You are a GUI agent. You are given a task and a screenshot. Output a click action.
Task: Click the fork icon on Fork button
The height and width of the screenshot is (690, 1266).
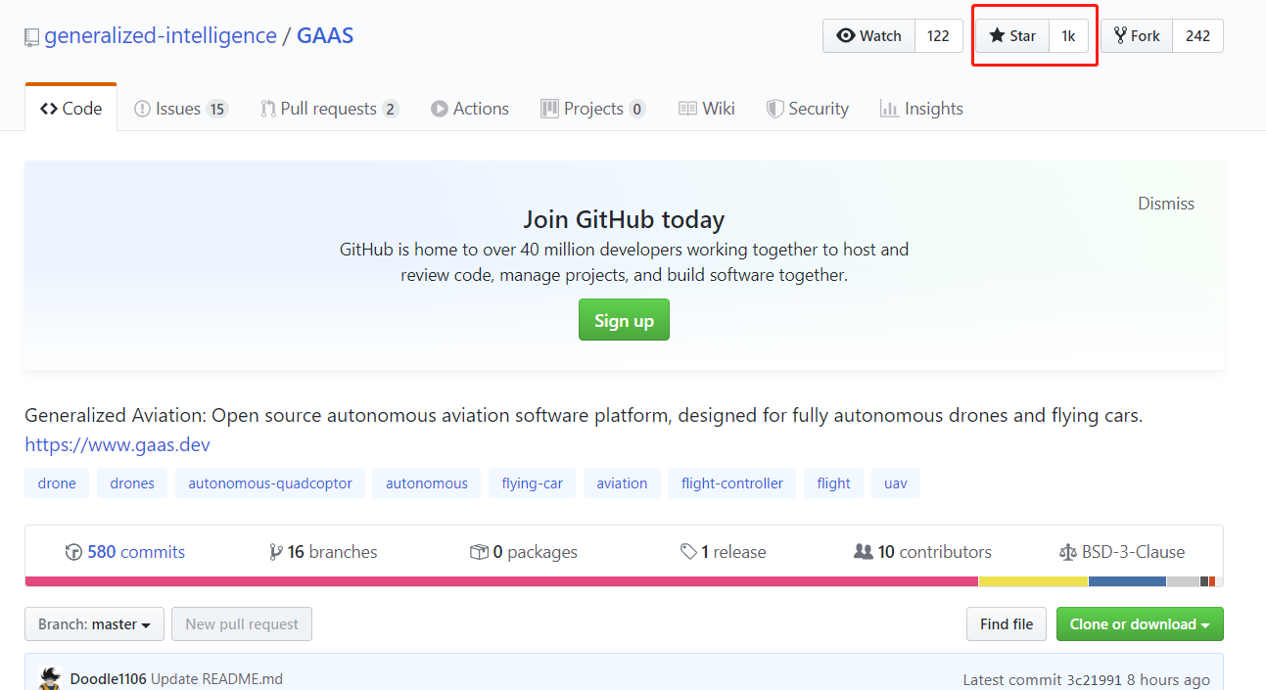tap(1120, 36)
